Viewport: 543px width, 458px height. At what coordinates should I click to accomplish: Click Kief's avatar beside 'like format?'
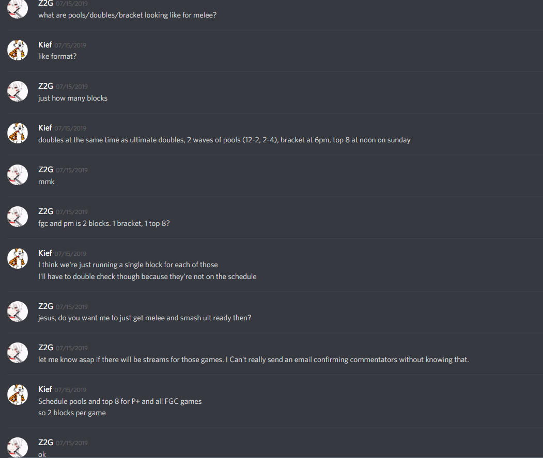coord(18,50)
